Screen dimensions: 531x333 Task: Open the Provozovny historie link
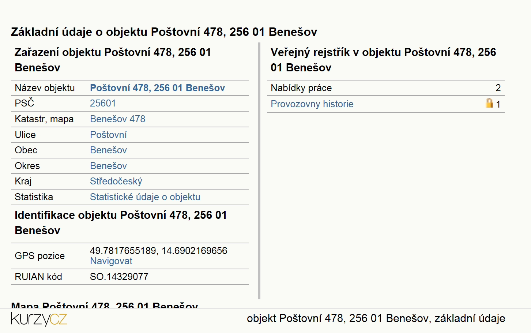(x=312, y=104)
